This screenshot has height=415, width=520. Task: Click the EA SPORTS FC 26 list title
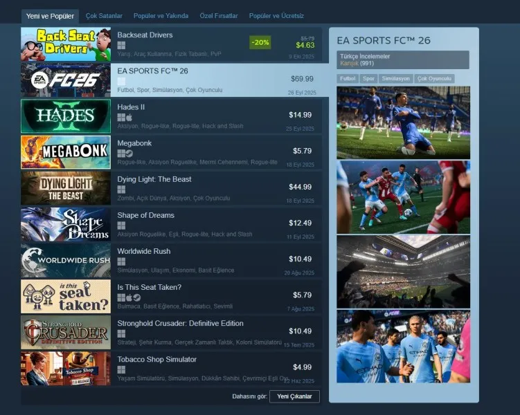(152, 71)
